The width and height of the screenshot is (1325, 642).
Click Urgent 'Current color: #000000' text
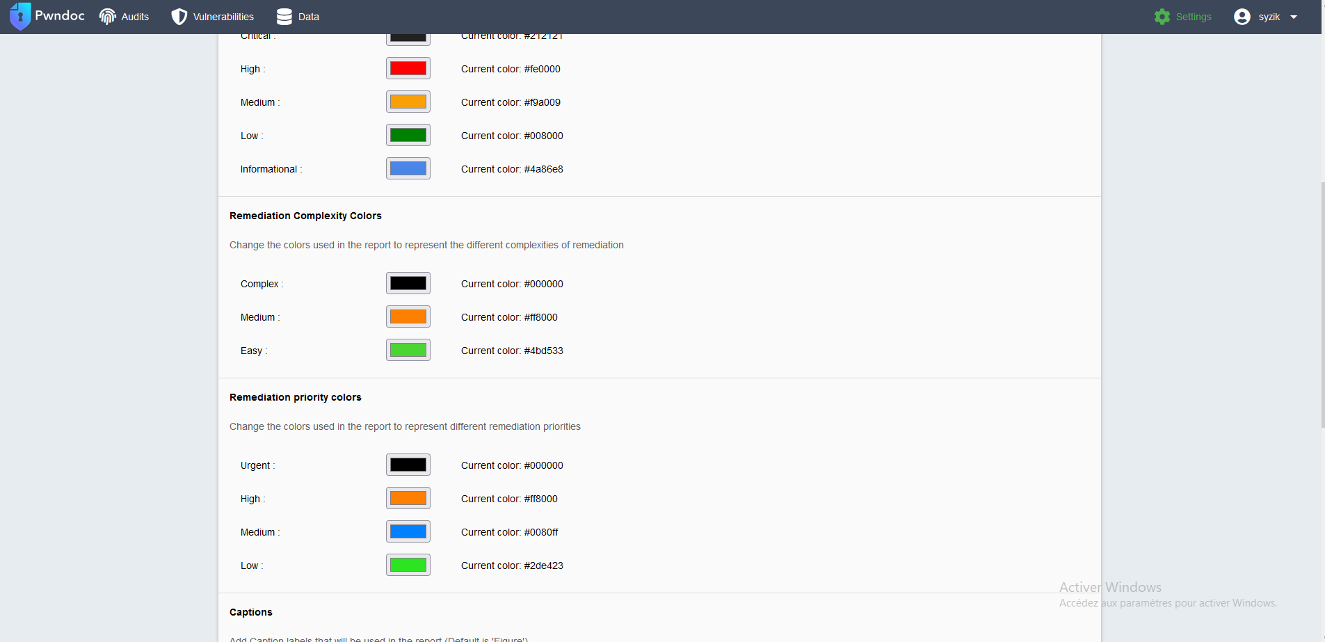pos(512,465)
